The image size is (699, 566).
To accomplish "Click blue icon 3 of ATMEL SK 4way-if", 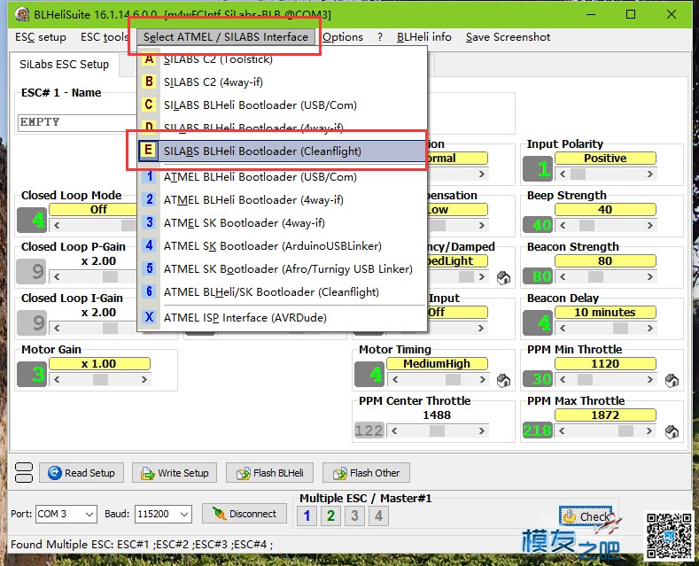I will (x=150, y=222).
